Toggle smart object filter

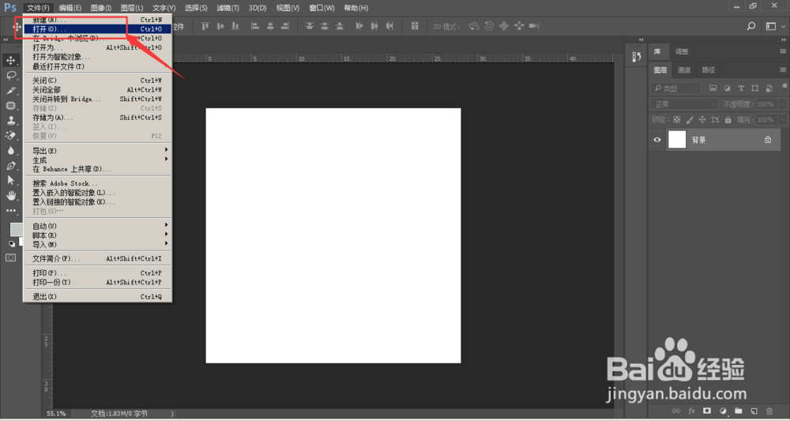click(x=769, y=88)
